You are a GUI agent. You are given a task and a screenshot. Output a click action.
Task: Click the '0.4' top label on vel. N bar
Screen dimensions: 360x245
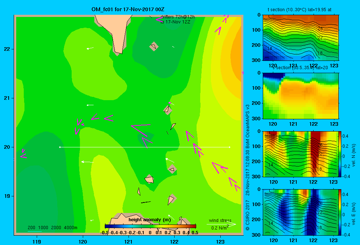345,136
